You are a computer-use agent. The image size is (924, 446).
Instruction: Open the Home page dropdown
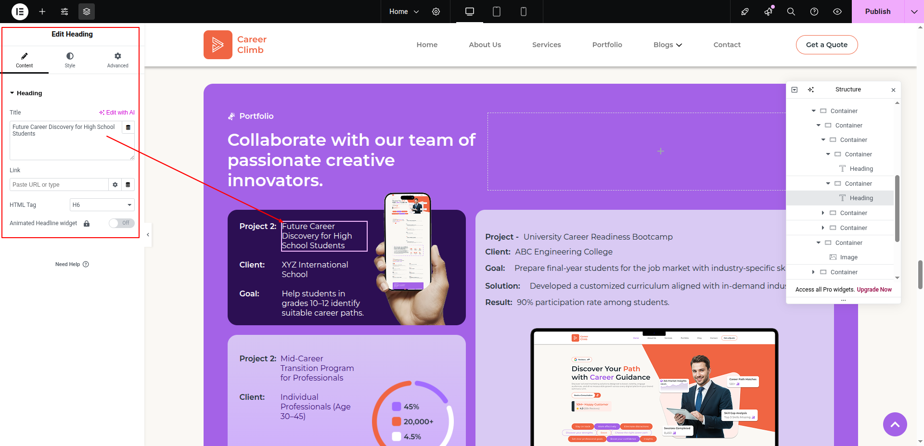coord(404,12)
